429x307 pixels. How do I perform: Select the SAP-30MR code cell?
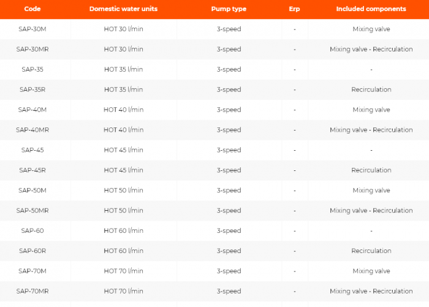pos(32,49)
